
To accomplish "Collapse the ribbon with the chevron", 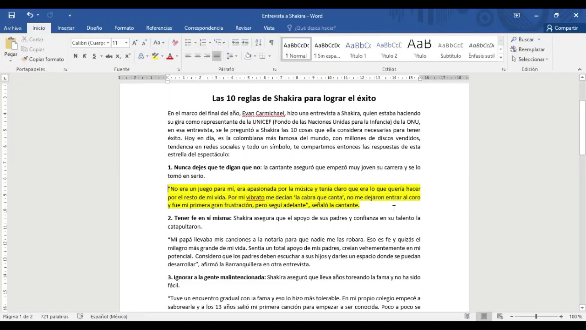I will pyautogui.click(x=580, y=69).
